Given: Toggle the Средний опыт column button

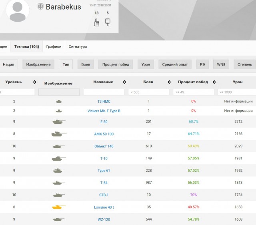Looking at the screenshot, I should tap(175, 64).
